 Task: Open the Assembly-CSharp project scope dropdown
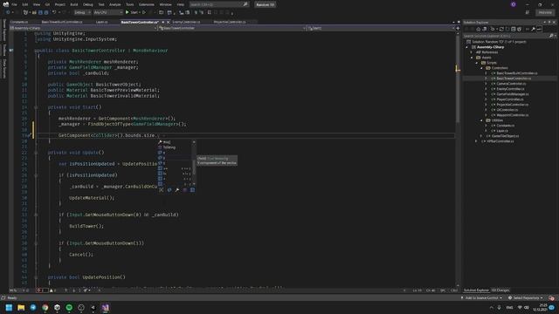pyautogui.click(x=83, y=28)
